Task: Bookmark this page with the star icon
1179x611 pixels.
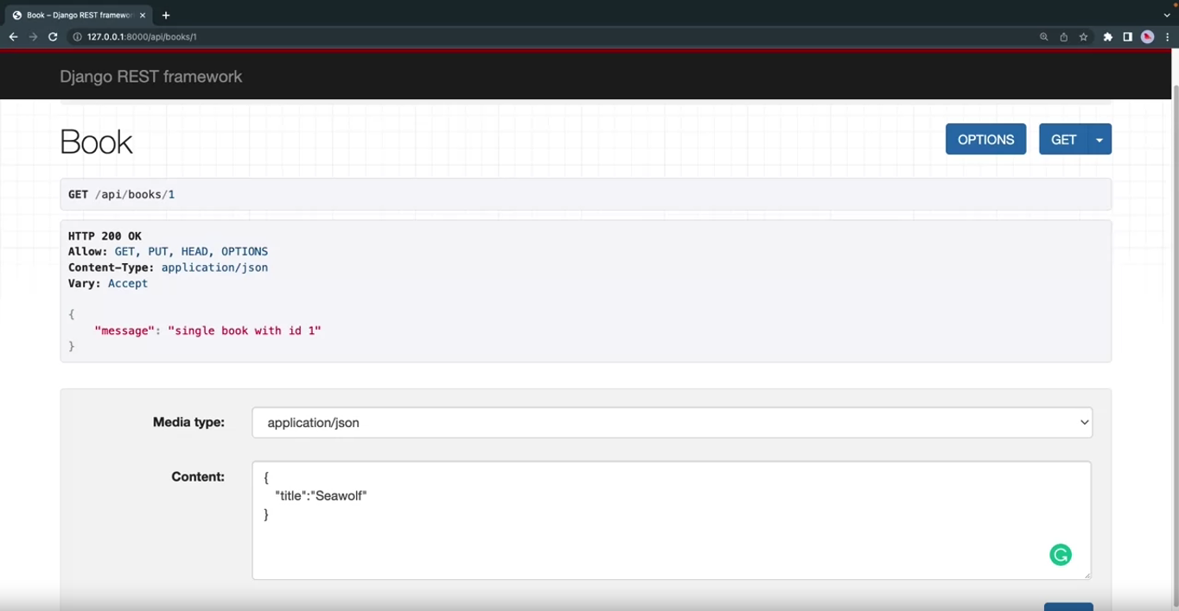Action: 1083,37
